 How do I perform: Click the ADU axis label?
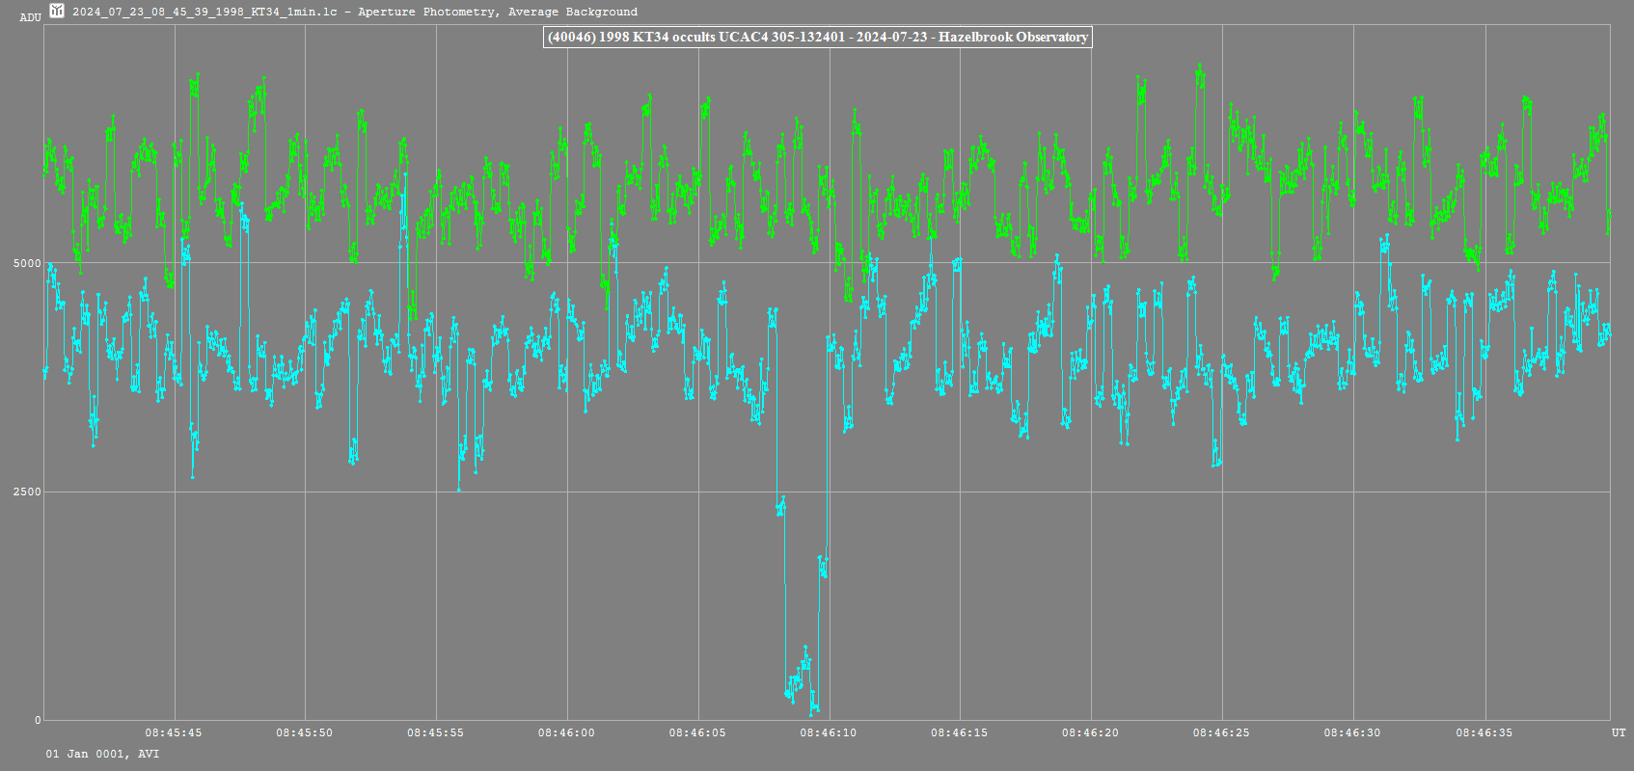coord(31,17)
